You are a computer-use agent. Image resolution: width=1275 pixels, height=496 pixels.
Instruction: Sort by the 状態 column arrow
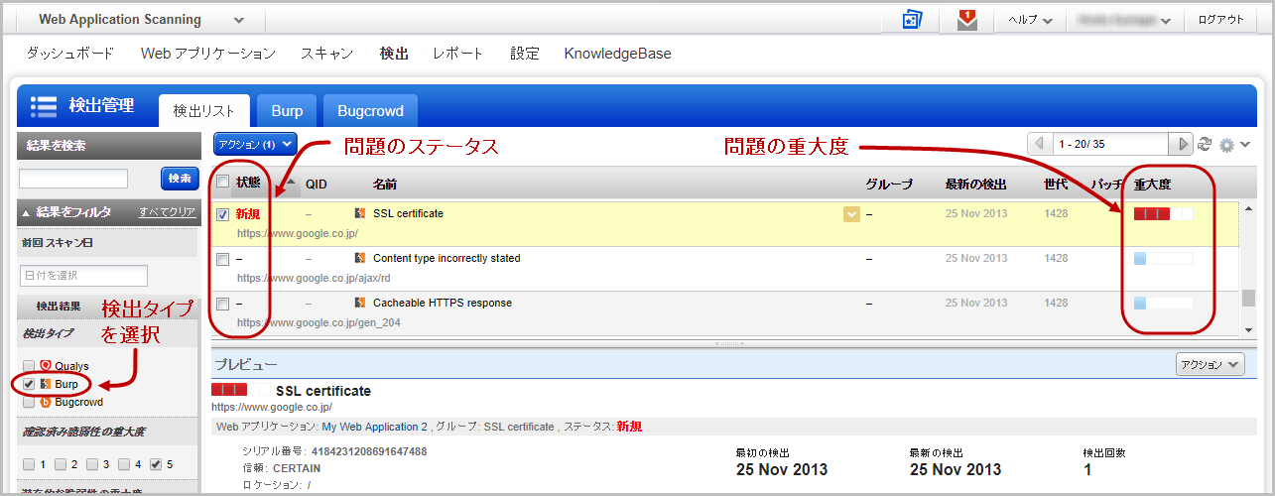coord(291,182)
